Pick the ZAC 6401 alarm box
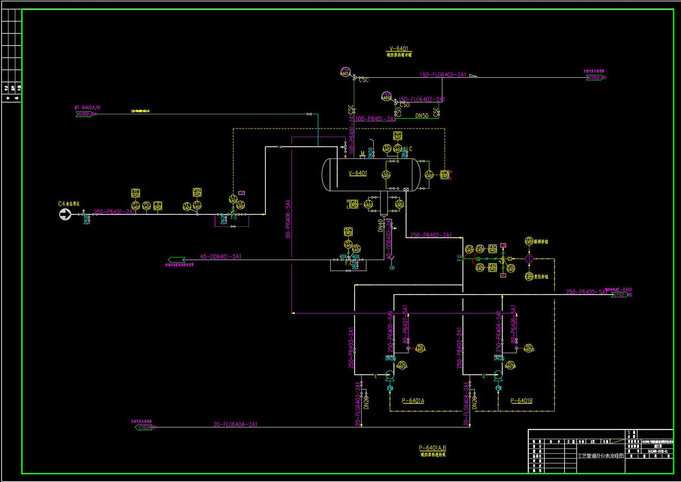Image resolution: width=681 pixels, height=482 pixels. (x=492, y=249)
